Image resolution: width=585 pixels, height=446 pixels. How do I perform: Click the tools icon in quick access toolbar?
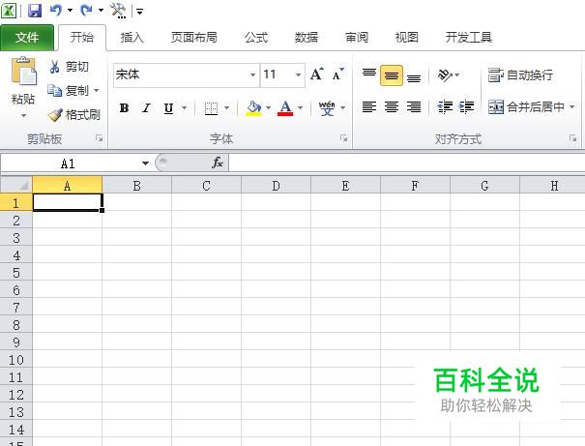click(118, 11)
